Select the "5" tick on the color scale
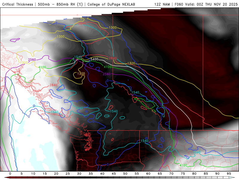The width and height of the screenshot is (239, 179). pos(22,174)
